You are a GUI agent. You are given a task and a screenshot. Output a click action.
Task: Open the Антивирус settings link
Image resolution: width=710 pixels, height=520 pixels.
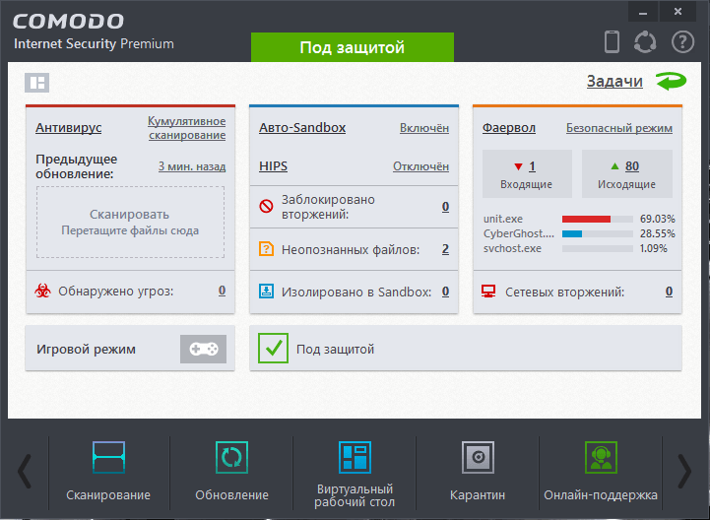click(x=68, y=128)
